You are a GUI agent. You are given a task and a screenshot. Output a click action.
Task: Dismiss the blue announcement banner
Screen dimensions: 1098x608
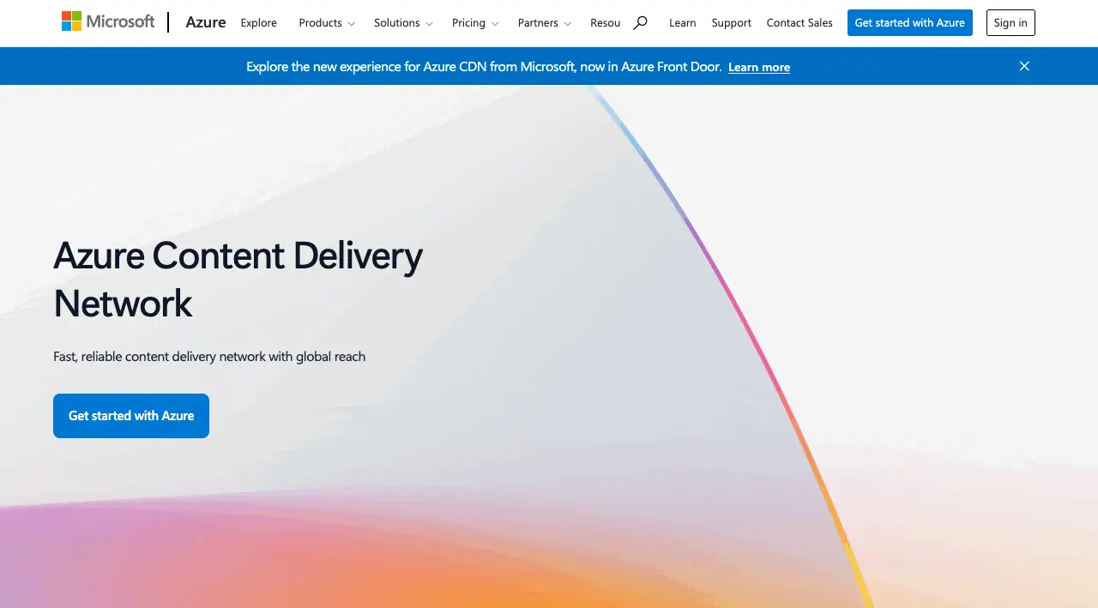(x=1024, y=66)
